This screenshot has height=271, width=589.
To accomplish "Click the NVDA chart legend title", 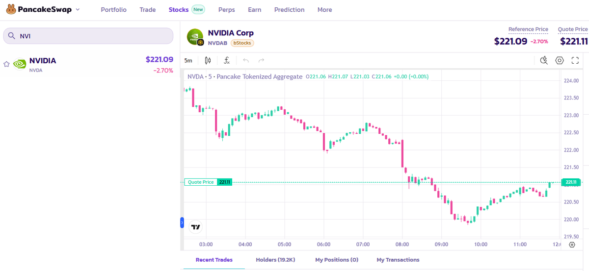I will pyautogui.click(x=245, y=76).
